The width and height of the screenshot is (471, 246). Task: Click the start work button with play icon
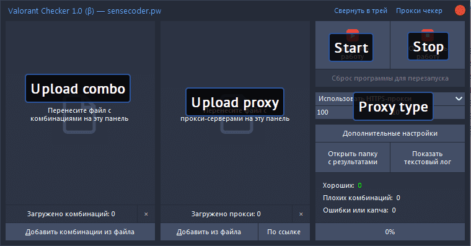(x=353, y=45)
